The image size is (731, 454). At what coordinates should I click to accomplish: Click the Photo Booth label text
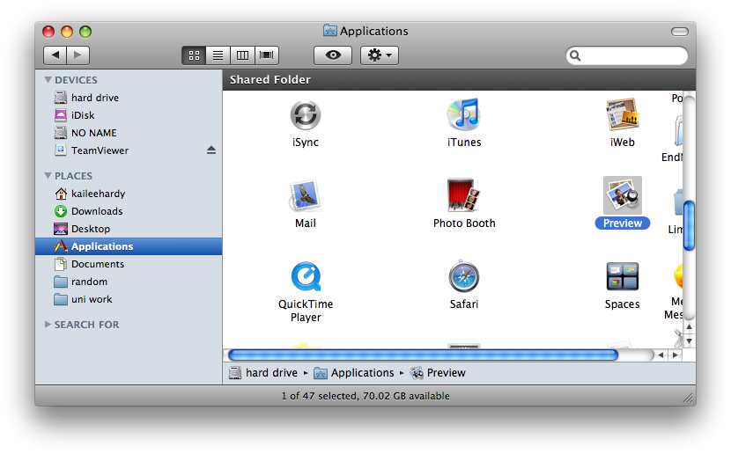point(464,223)
